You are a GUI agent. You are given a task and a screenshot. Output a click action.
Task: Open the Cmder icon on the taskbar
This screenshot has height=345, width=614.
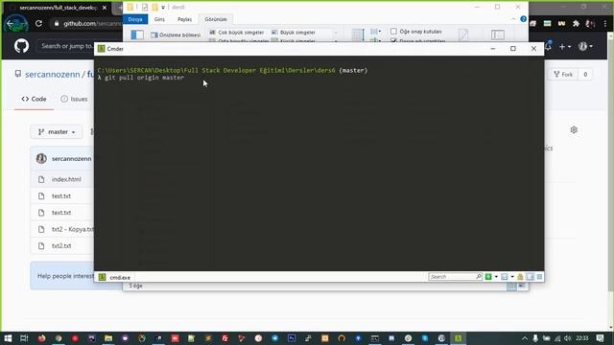[458, 338]
